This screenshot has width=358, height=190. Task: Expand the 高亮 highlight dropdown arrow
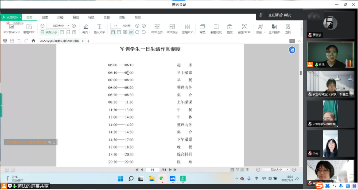point(89,32)
